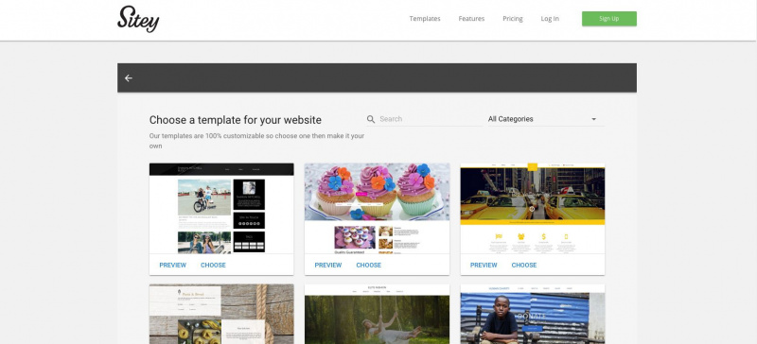Open the Templates menu item

click(425, 19)
